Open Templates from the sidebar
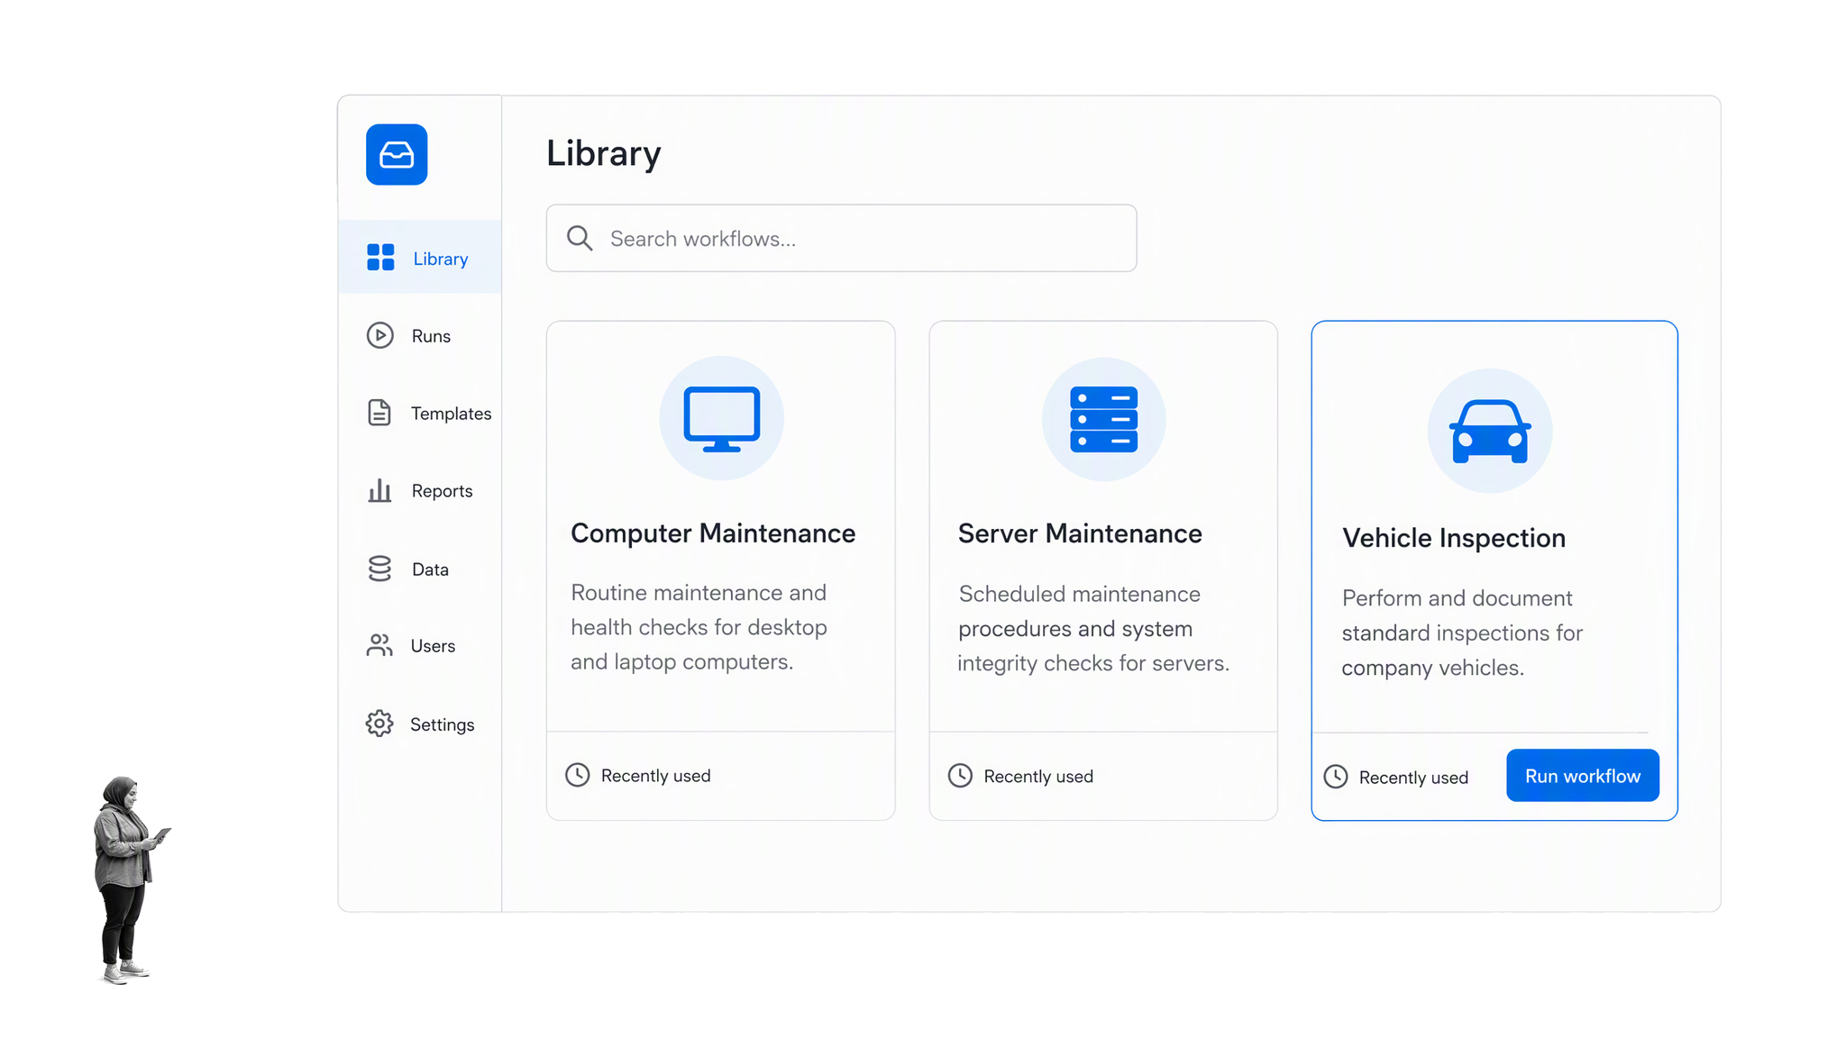Viewport: 1846px width, 1038px height. tap(452, 414)
